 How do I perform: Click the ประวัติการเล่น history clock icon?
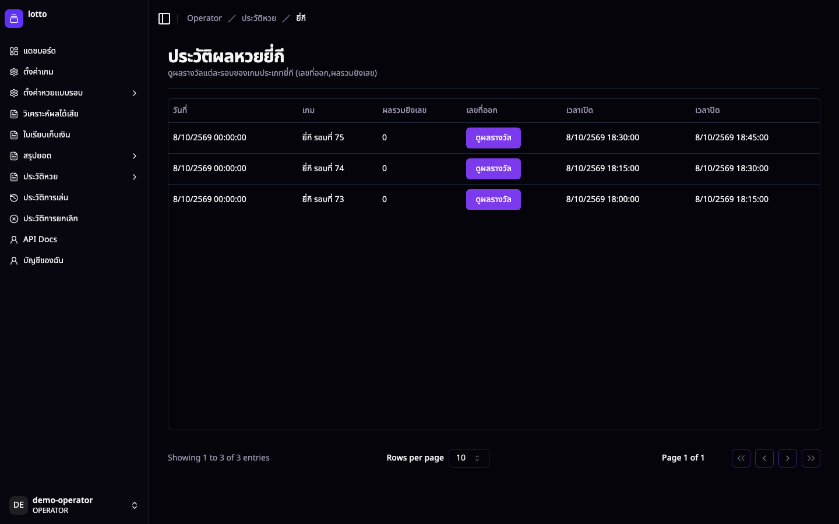[14, 198]
